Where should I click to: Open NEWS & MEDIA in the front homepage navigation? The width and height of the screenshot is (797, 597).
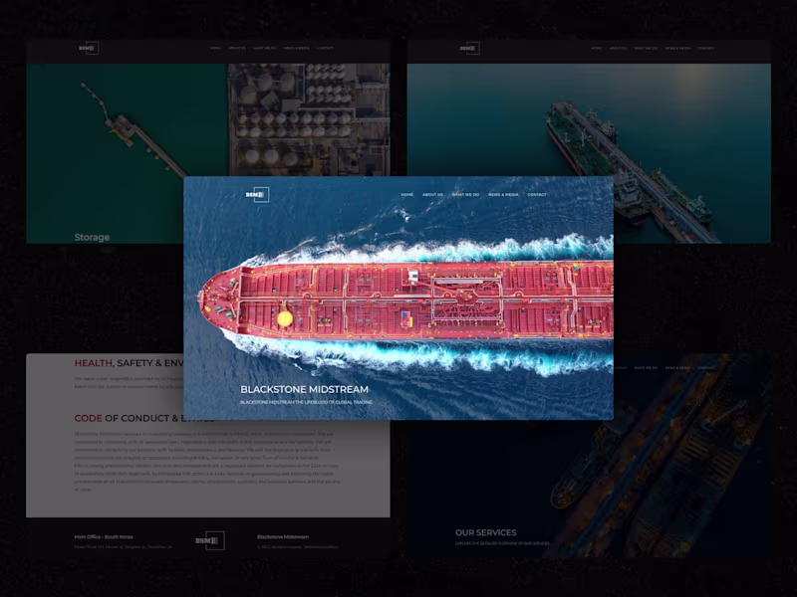503,194
